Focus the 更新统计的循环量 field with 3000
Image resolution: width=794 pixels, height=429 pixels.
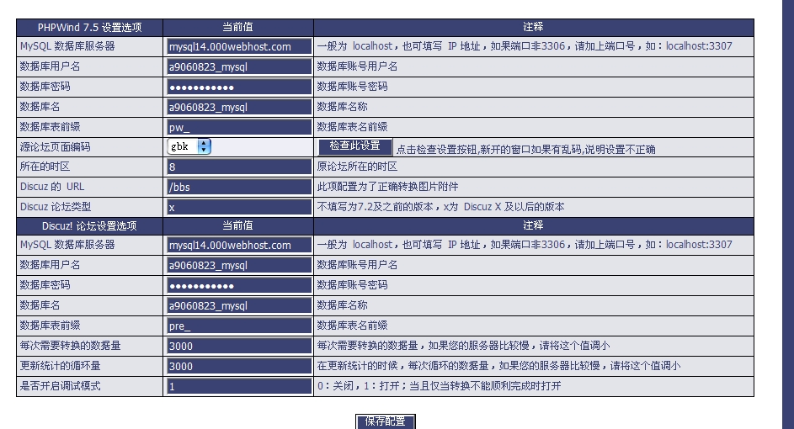238,366
